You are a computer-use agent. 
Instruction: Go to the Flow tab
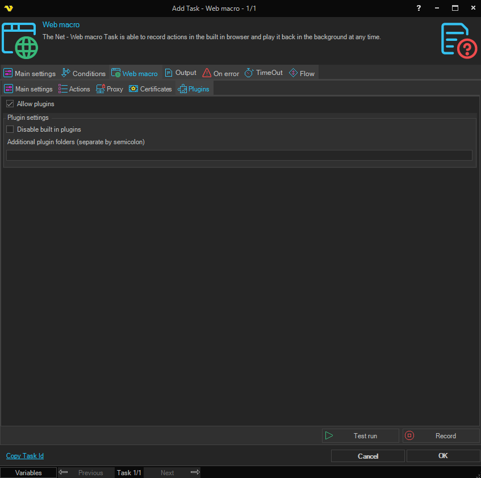(x=302, y=73)
